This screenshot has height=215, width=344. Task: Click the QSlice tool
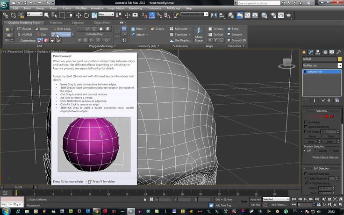tap(42, 29)
